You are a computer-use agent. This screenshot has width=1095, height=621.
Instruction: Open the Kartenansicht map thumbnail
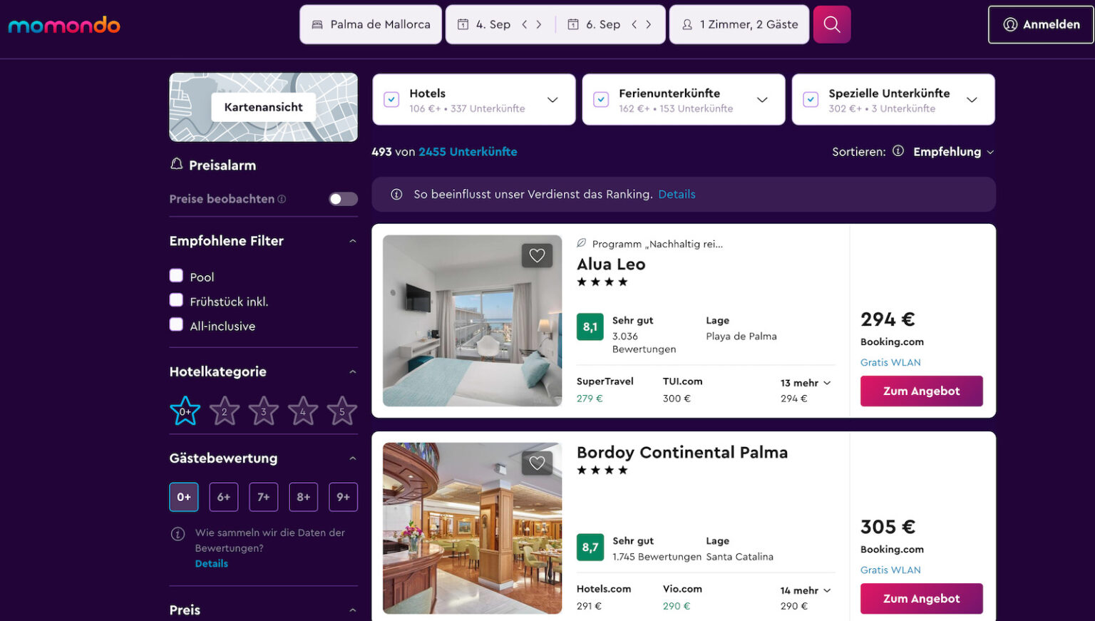263,107
